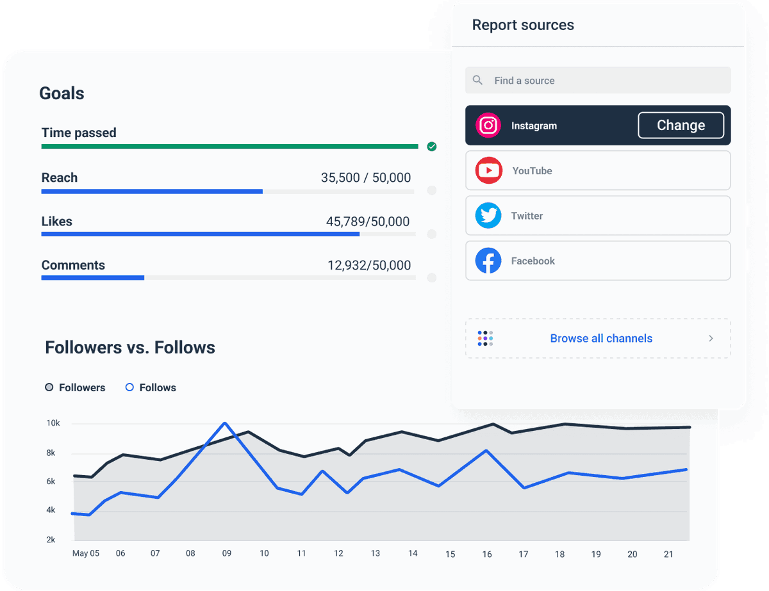This screenshot has height=591, width=769.
Task: Toggle the Follows series in the legend
Action: click(x=150, y=387)
